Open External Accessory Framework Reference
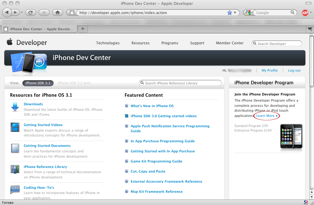This screenshot has height=205, width=314. pyautogui.click(x=166, y=181)
